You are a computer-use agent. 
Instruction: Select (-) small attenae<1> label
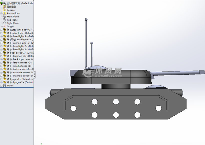click(21, 66)
